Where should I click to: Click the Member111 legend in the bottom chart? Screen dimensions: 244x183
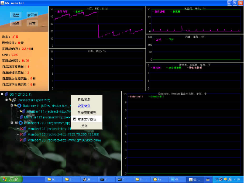point(156,97)
